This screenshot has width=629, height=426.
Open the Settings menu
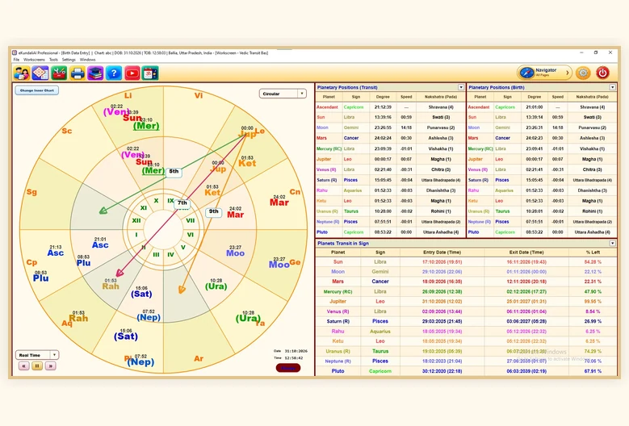(69, 60)
